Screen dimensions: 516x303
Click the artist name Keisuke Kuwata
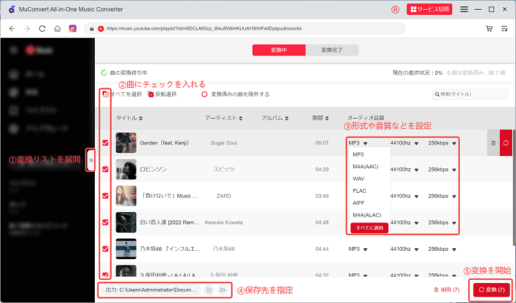coord(224,222)
